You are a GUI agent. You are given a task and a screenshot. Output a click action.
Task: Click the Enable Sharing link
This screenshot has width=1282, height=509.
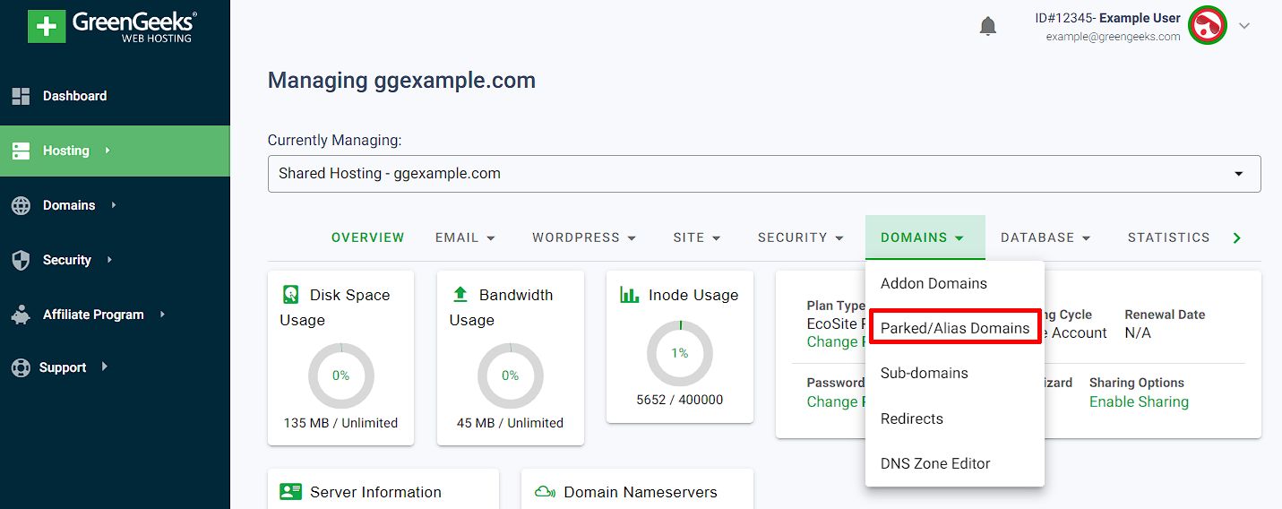[x=1139, y=401]
